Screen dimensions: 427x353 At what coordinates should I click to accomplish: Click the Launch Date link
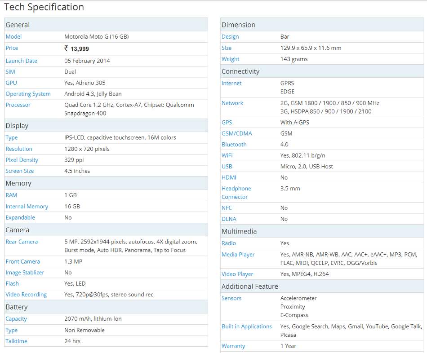[21, 61]
